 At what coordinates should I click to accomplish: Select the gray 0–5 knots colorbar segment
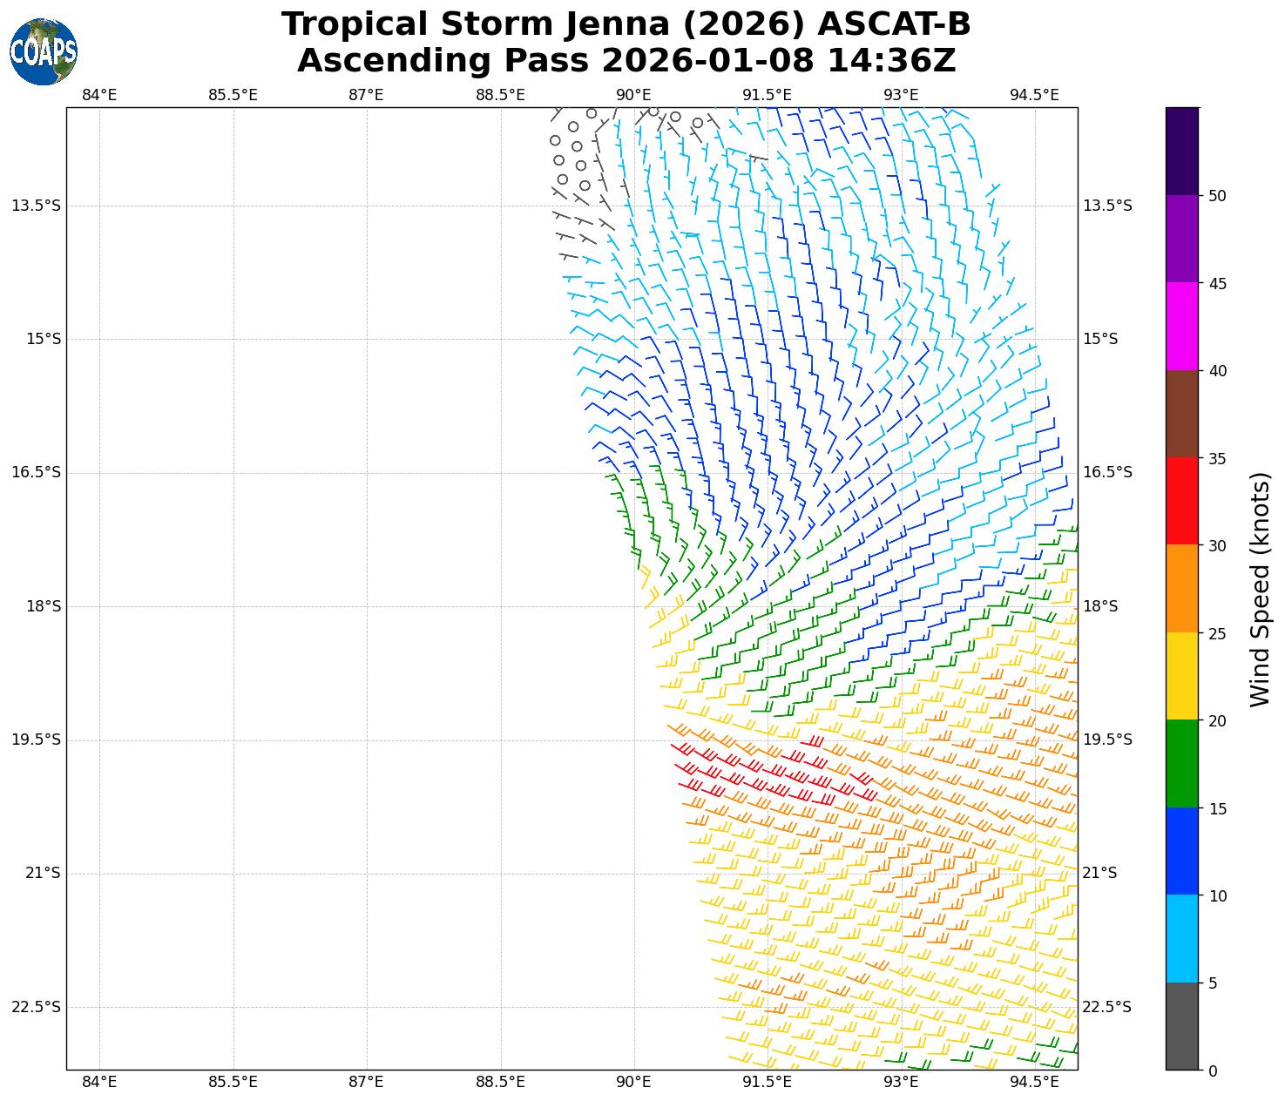(x=1182, y=1026)
